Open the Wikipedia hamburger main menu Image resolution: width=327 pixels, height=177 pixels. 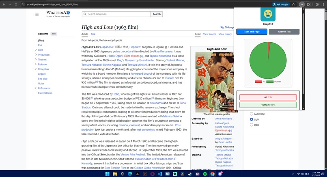[37, 14]
